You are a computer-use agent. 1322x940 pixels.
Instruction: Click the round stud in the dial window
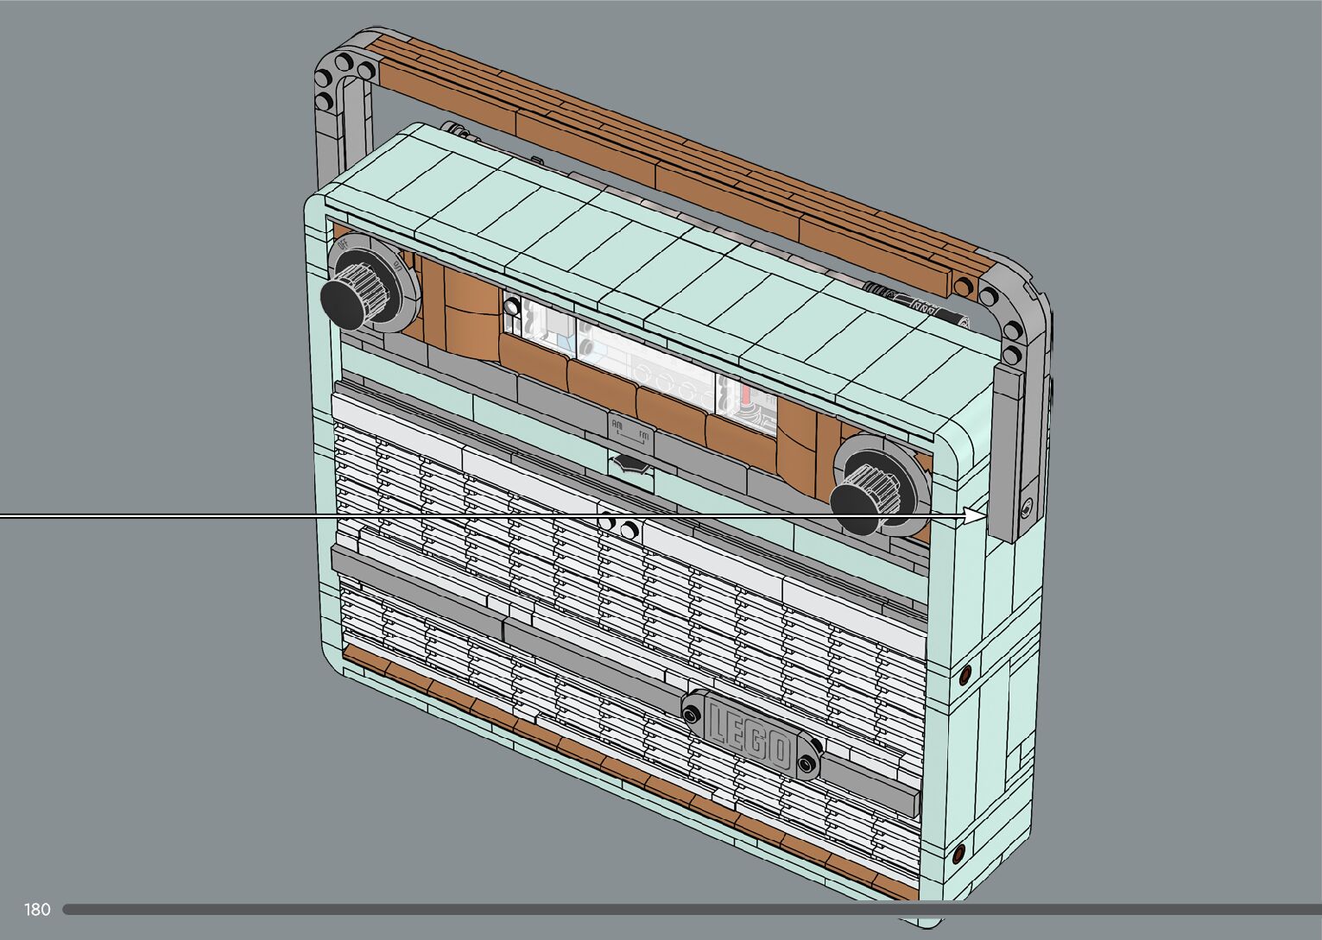click(x=513, y=306)
